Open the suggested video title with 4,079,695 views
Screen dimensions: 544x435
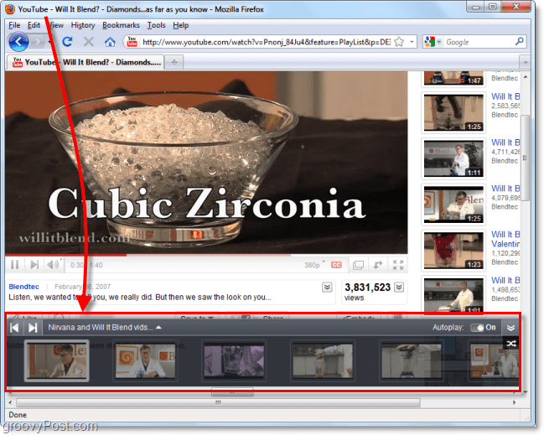(505, 189)
